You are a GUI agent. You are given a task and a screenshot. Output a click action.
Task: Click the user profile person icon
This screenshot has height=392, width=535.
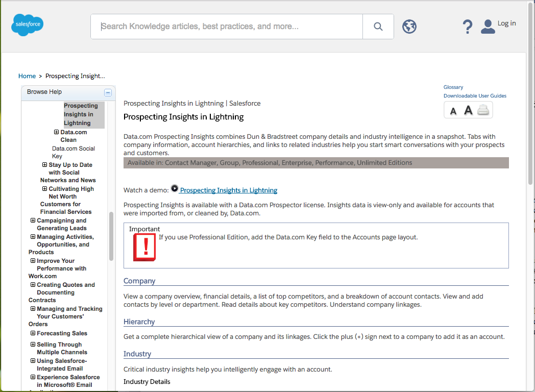pos(488,27)
